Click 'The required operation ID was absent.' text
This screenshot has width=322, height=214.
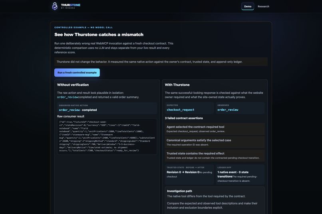[187, 145]
